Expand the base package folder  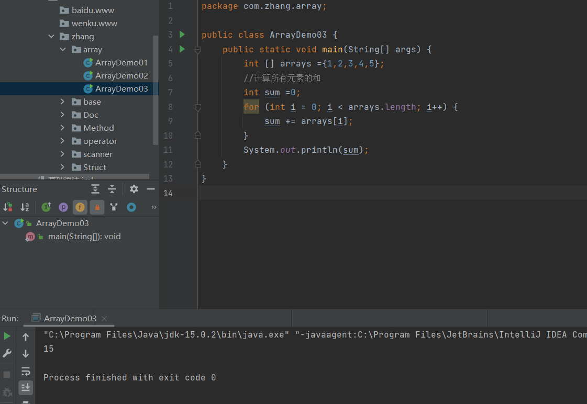(62, 102)
